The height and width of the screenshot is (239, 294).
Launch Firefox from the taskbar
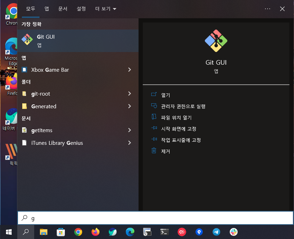[96, 232]
